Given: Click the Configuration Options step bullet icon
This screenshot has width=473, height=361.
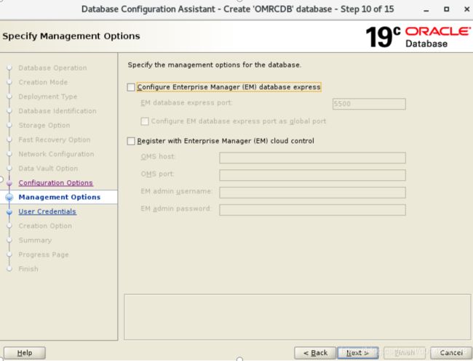Looking at the screenshot, I should [x=9, y=183].
